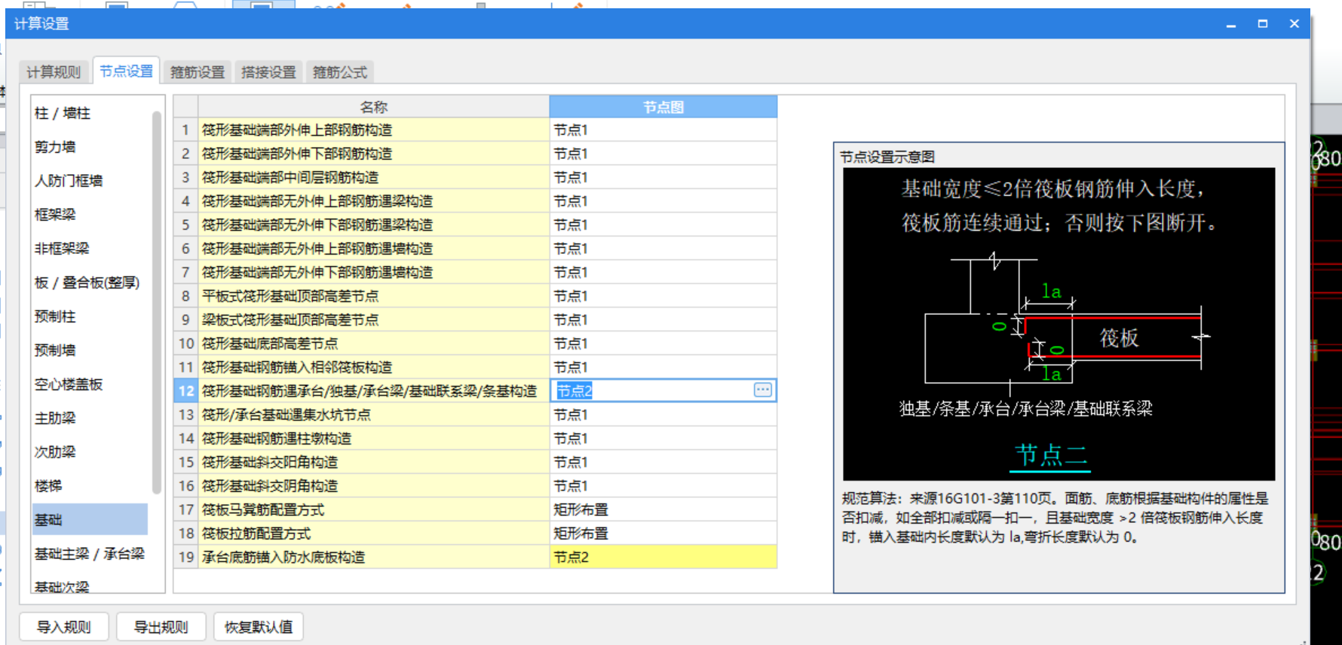The width and height of the screenshot is (1342, 645).
Task: Select the 节点设置 tab
Action: coord(126,72)
